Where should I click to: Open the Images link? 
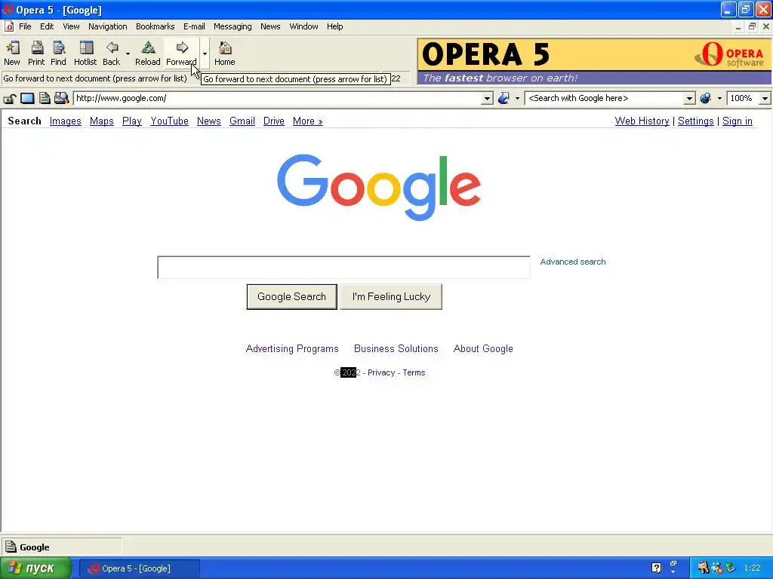(x=66, y=121)
